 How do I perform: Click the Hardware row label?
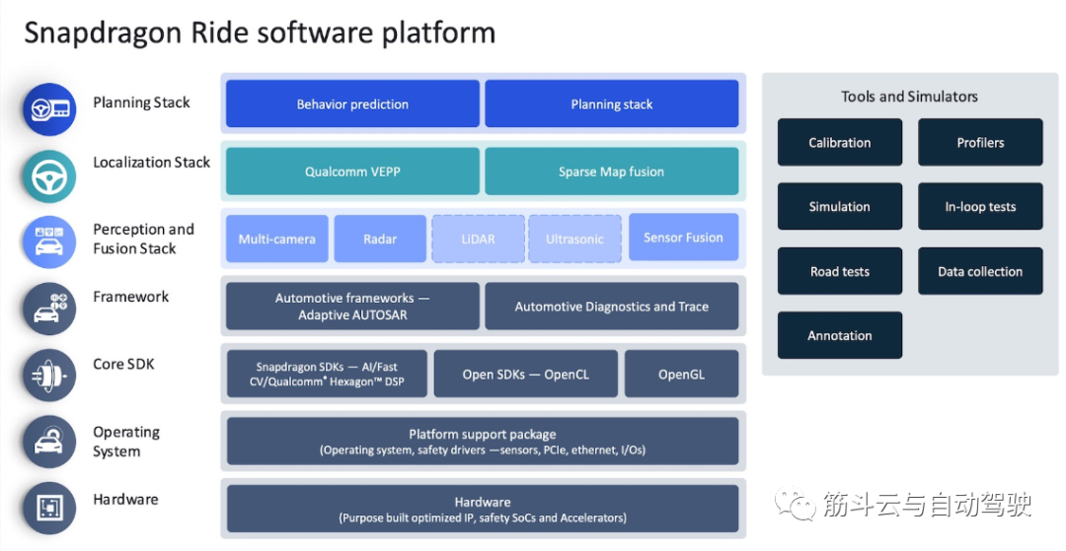coord(125,500)
